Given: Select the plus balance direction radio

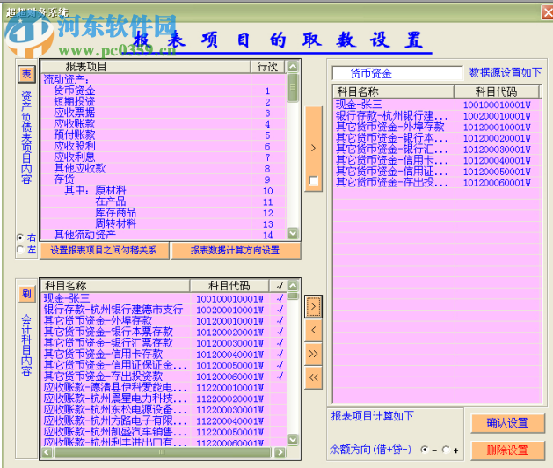Looking at the screenshot, I should click(x=446, y=450).
